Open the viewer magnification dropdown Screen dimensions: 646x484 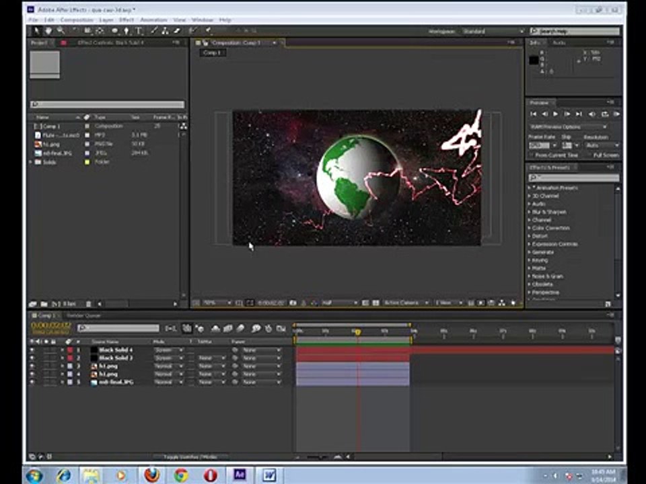217,303
